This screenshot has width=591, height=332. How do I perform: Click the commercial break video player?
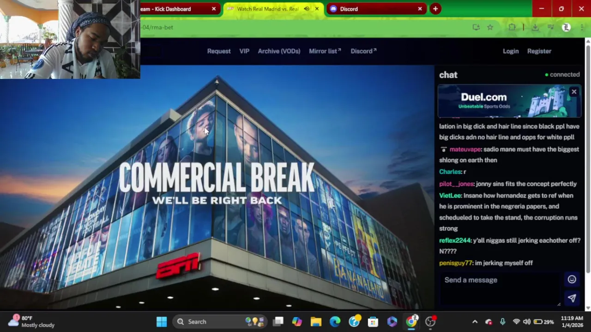click(x=217, y=187)
